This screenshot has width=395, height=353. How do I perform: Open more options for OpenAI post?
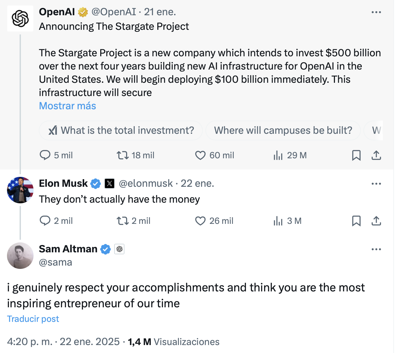click(x=376, y=12)
